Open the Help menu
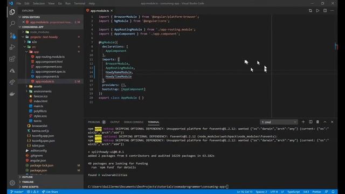345x194 pixels. 92,3
